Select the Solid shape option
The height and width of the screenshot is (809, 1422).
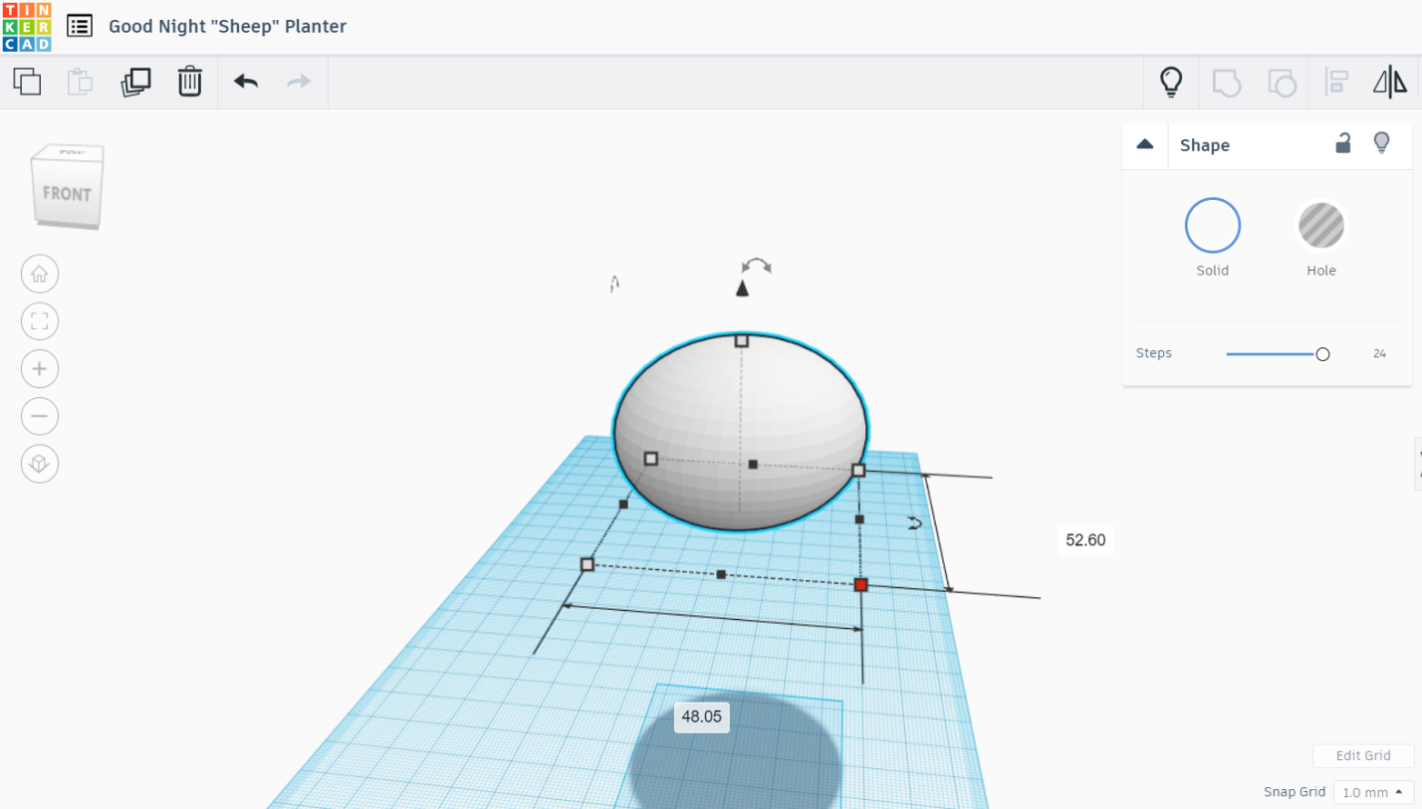coord(1213,226)
